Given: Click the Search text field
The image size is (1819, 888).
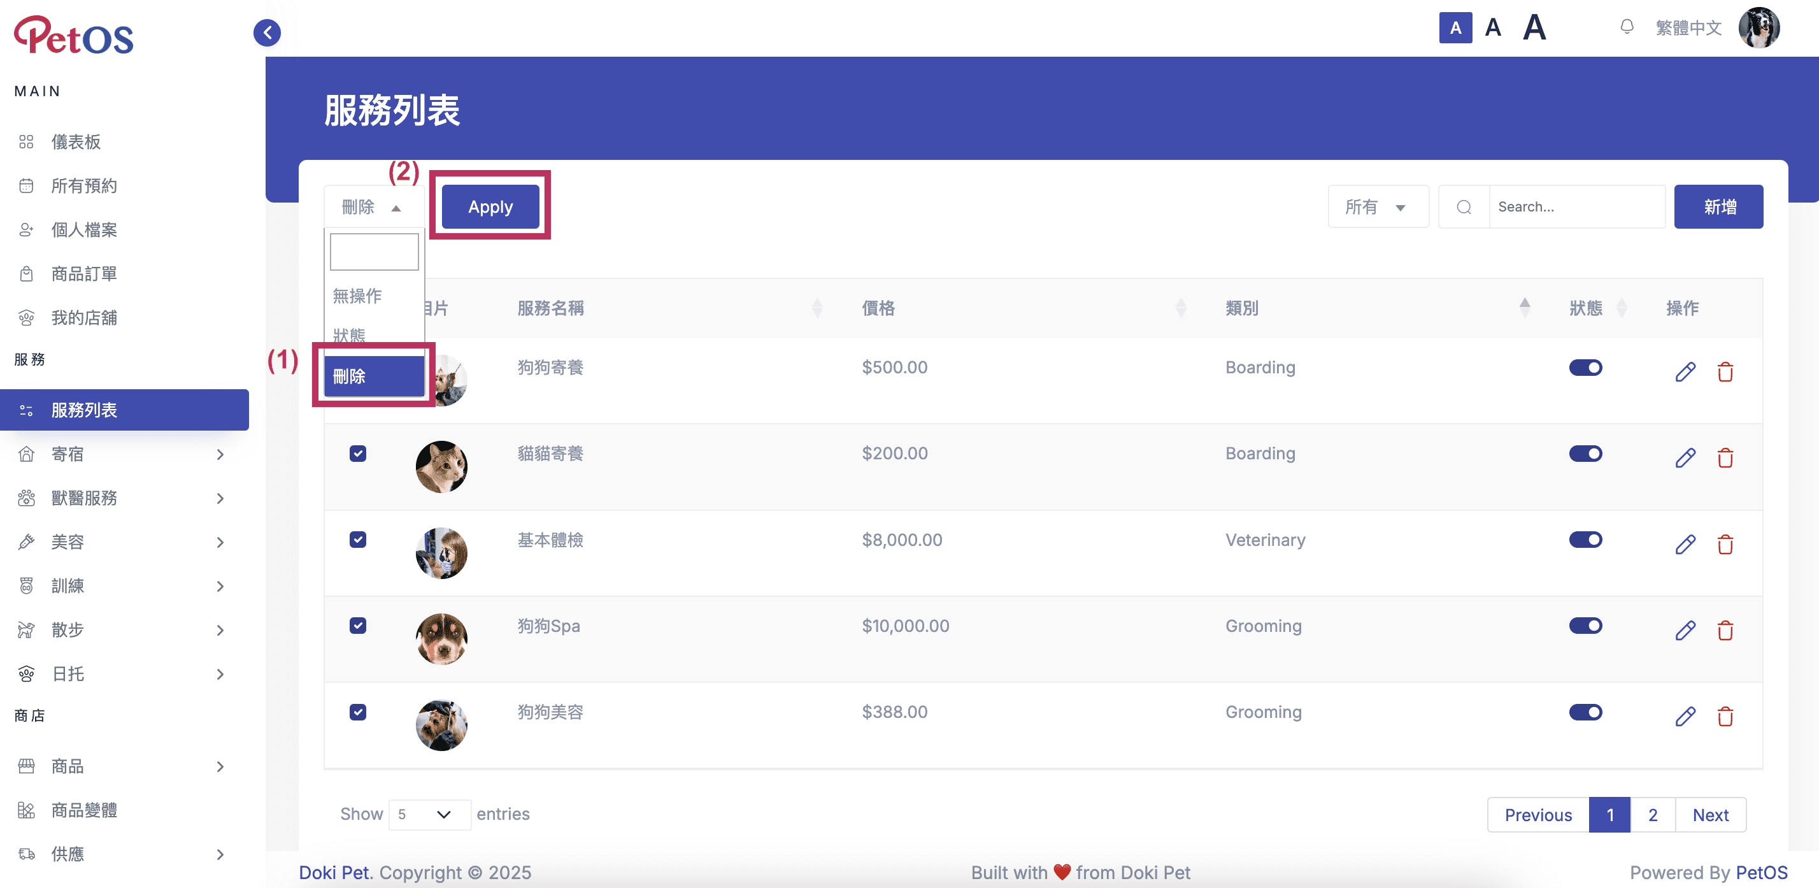Looking at the screenshot, I should click(1577, 207).
